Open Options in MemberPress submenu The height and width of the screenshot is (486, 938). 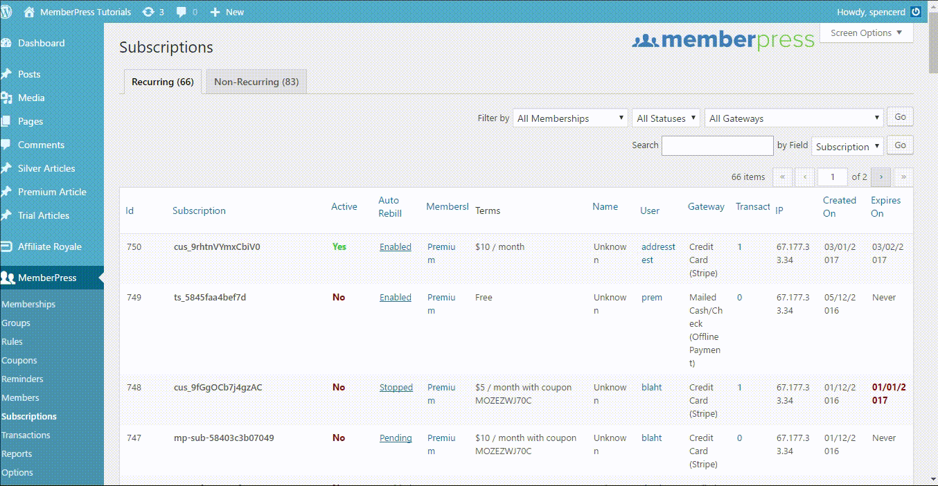(17, 472)
